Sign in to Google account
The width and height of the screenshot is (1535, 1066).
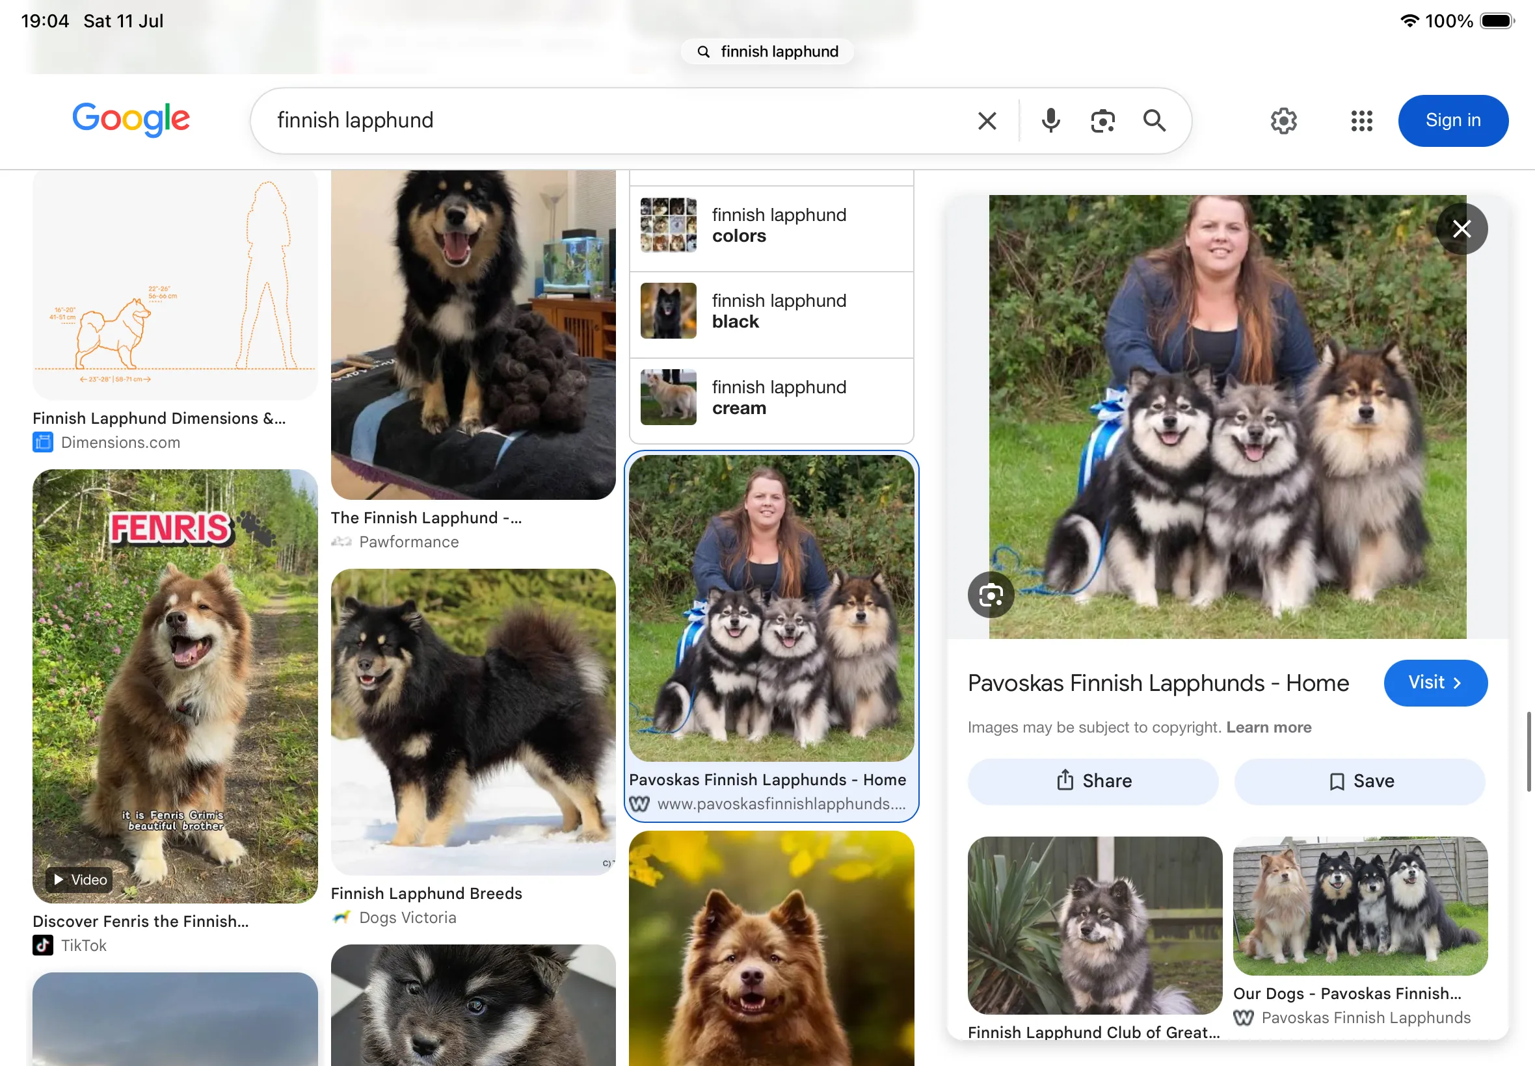click(1453, 121)
